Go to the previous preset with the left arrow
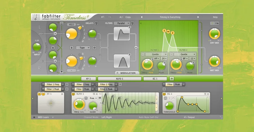 pyautogui.click(x=142, y=17)
